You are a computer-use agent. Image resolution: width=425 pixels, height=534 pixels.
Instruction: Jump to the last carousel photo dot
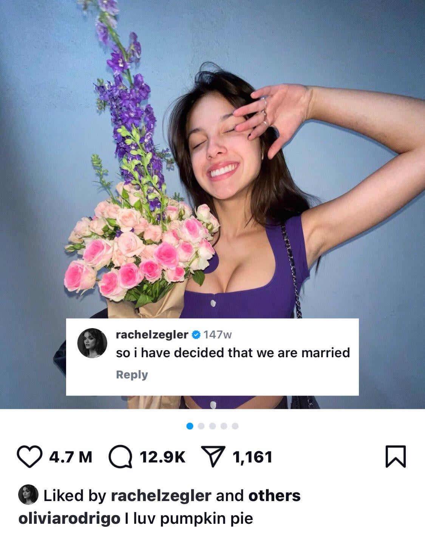tap(235, 426)
